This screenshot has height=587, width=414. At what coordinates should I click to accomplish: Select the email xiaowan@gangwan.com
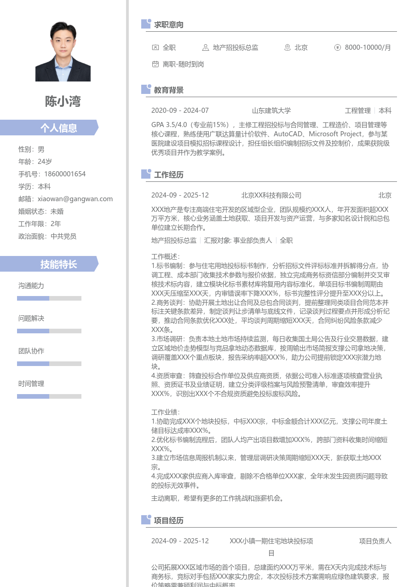(x=75, y=199)
